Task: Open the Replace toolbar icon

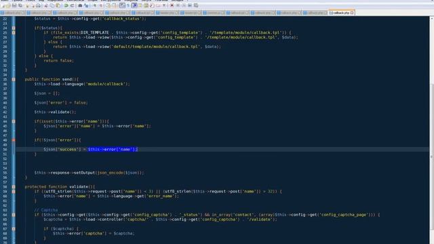Action: point(86,5)
